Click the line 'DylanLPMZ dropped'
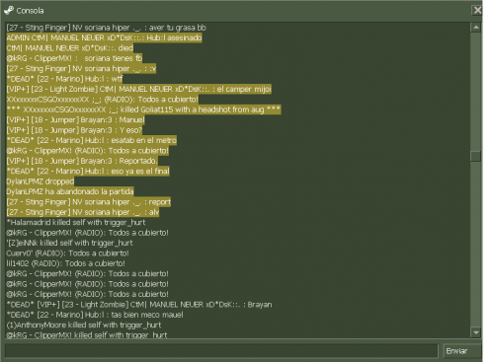 click(x=41, y=181)
